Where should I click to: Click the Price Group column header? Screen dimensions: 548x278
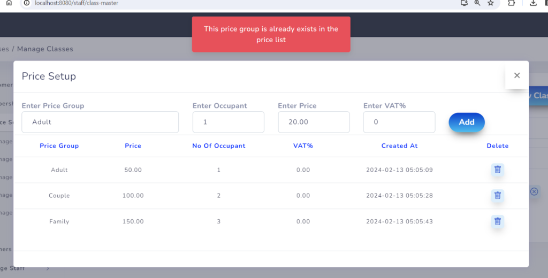[59, 146]
